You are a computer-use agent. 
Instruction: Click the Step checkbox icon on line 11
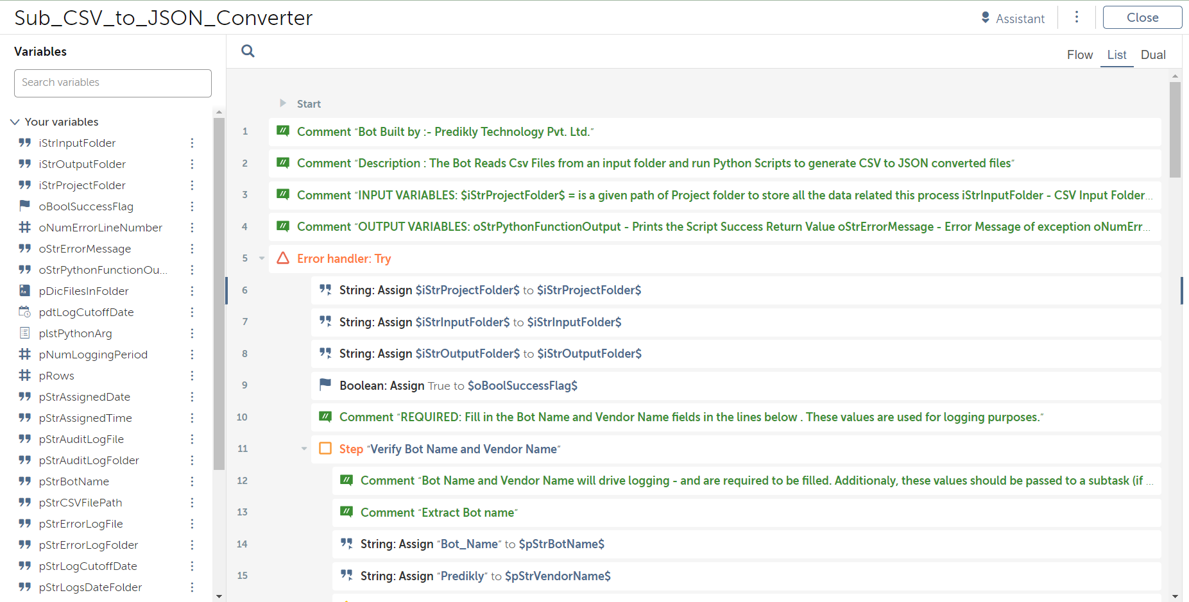pyautogui.click(x=325, y=449)
